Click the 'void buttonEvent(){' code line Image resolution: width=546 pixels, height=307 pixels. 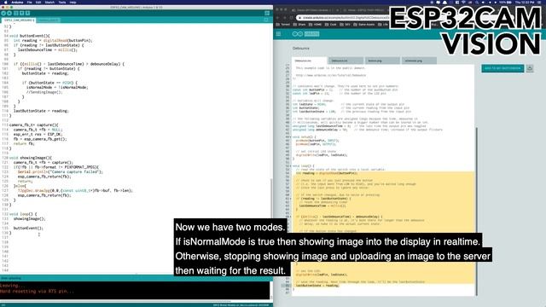30,36
